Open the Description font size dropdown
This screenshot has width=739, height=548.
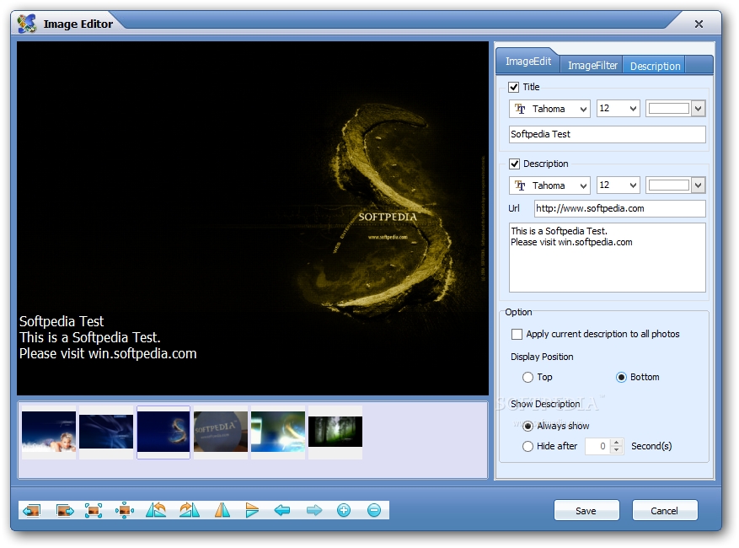pyautogui.click(x=618, y=185)
